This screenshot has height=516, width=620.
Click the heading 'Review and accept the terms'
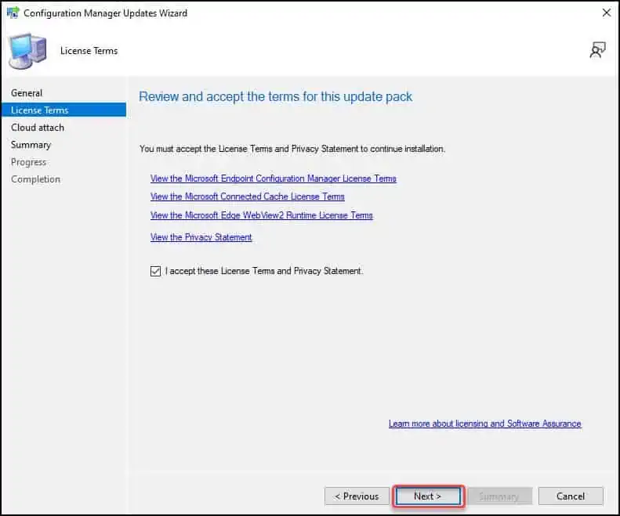click(275, 97)
